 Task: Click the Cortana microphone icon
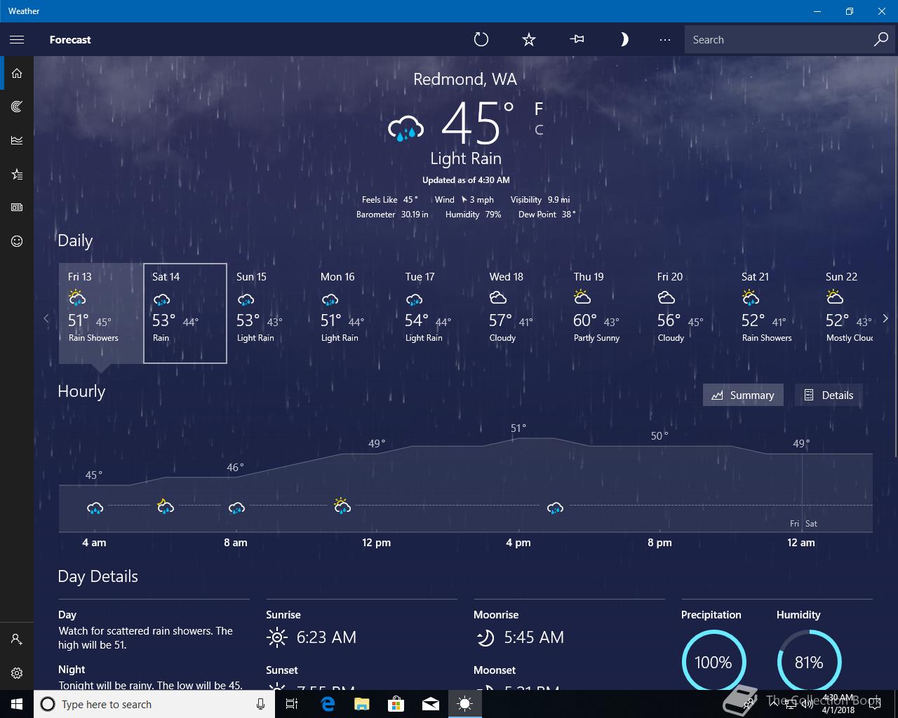[x=260, y=704]
